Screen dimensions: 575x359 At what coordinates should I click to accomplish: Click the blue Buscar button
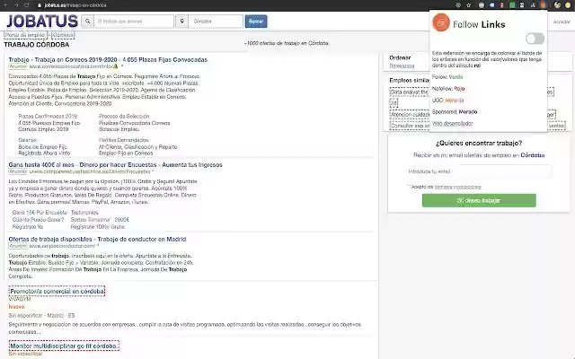tap(256, 22)
